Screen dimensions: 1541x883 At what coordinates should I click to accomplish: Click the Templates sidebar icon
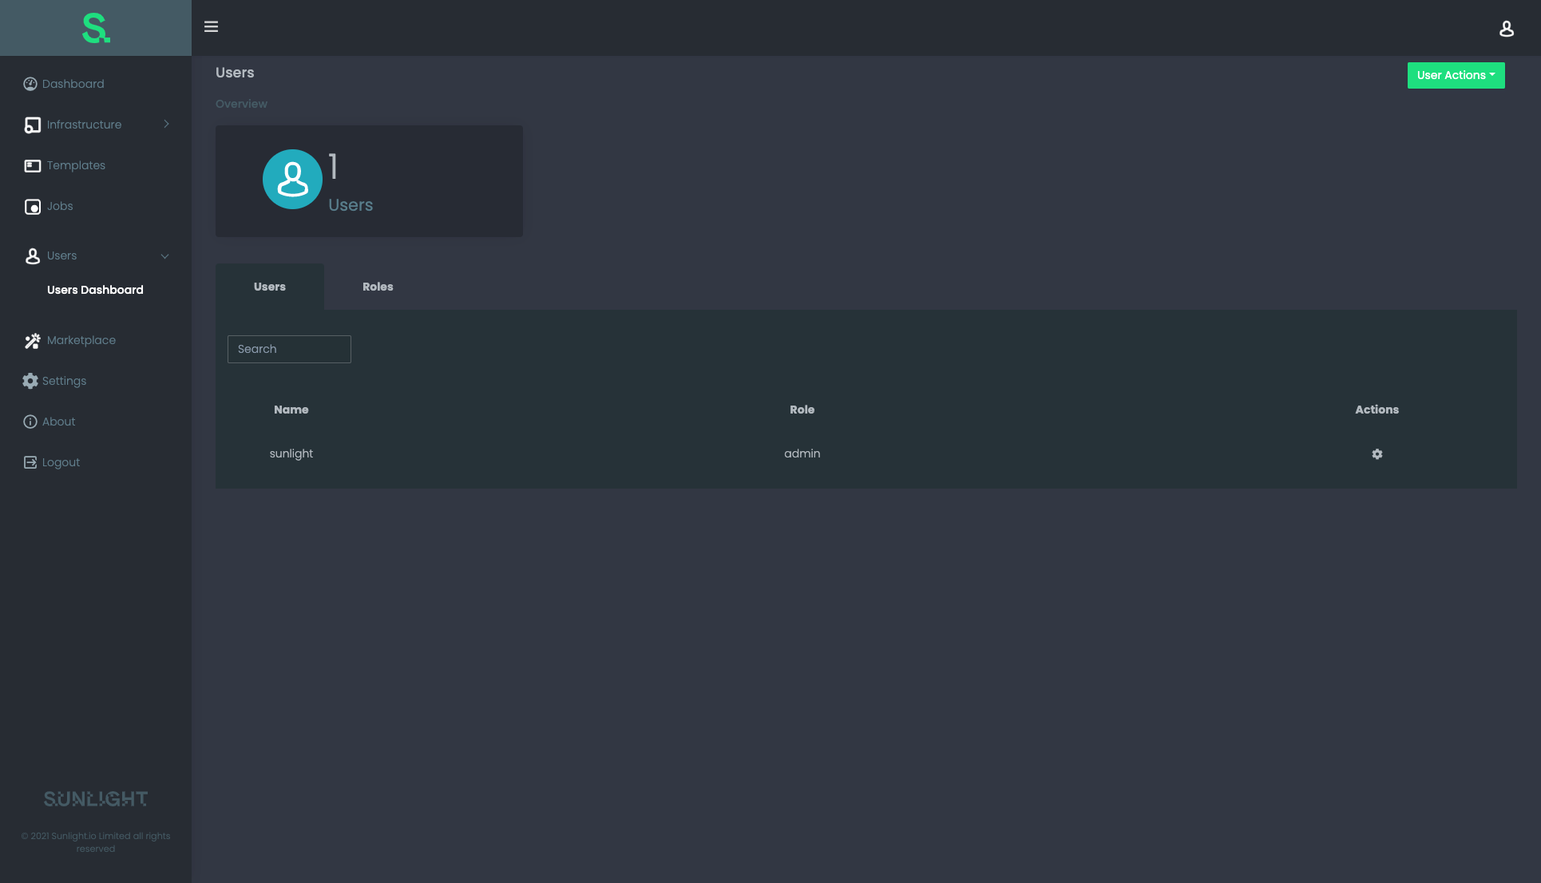click(30, 165)
